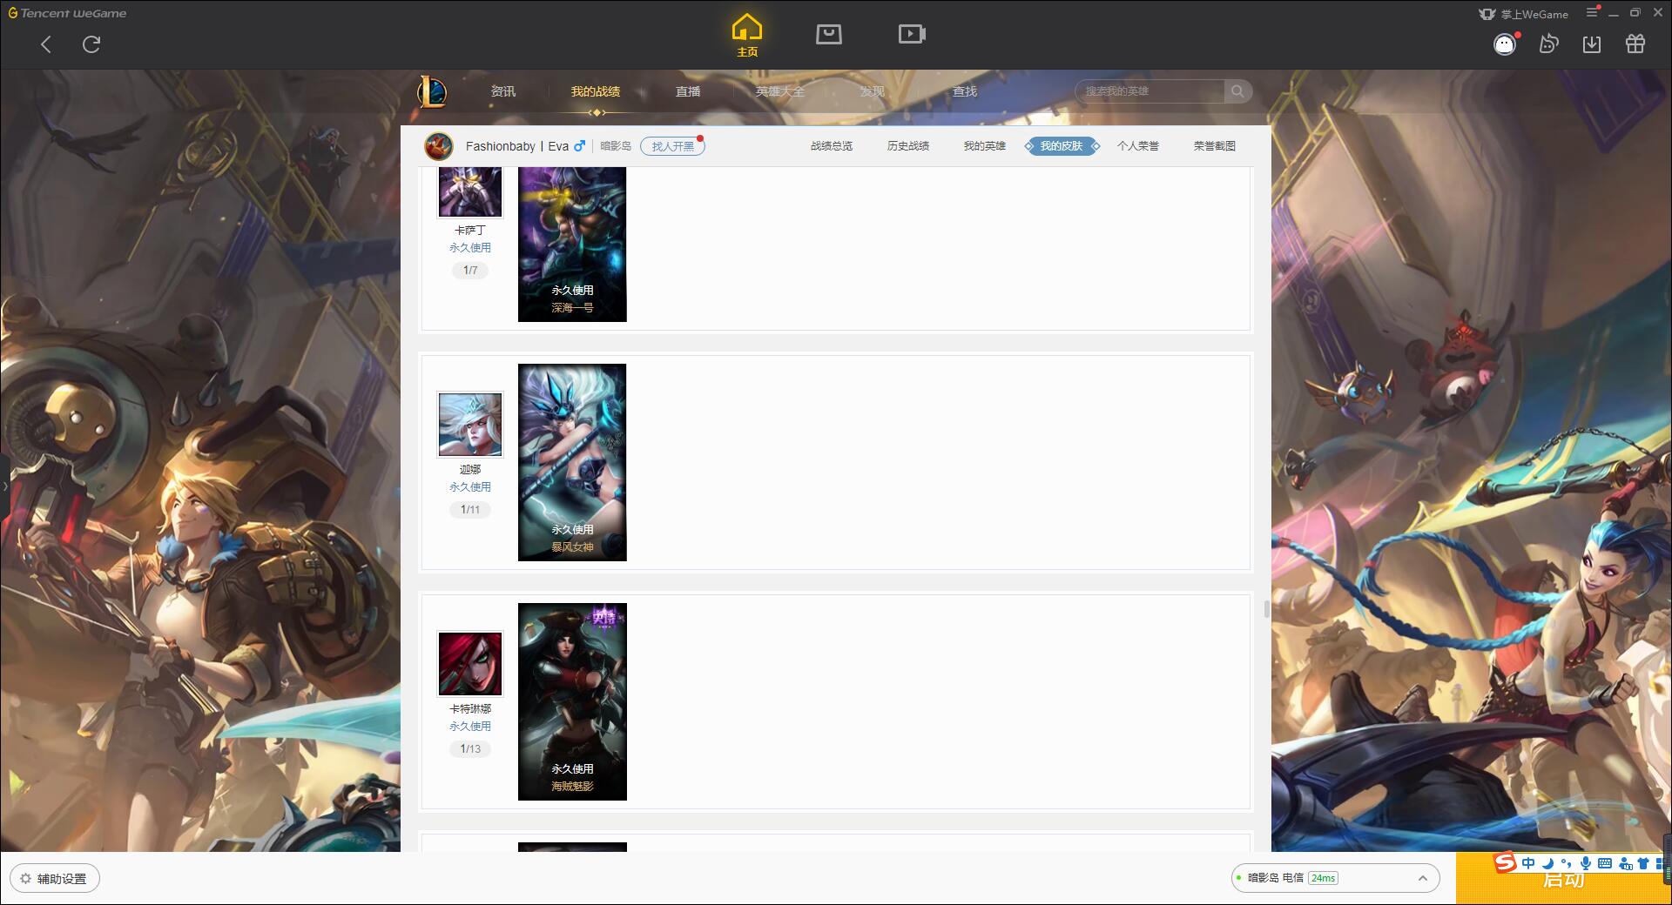Open the IME soft keyboard icon
The width and height of the screenshot is (1672, 905).
[x=1605, y=863]
